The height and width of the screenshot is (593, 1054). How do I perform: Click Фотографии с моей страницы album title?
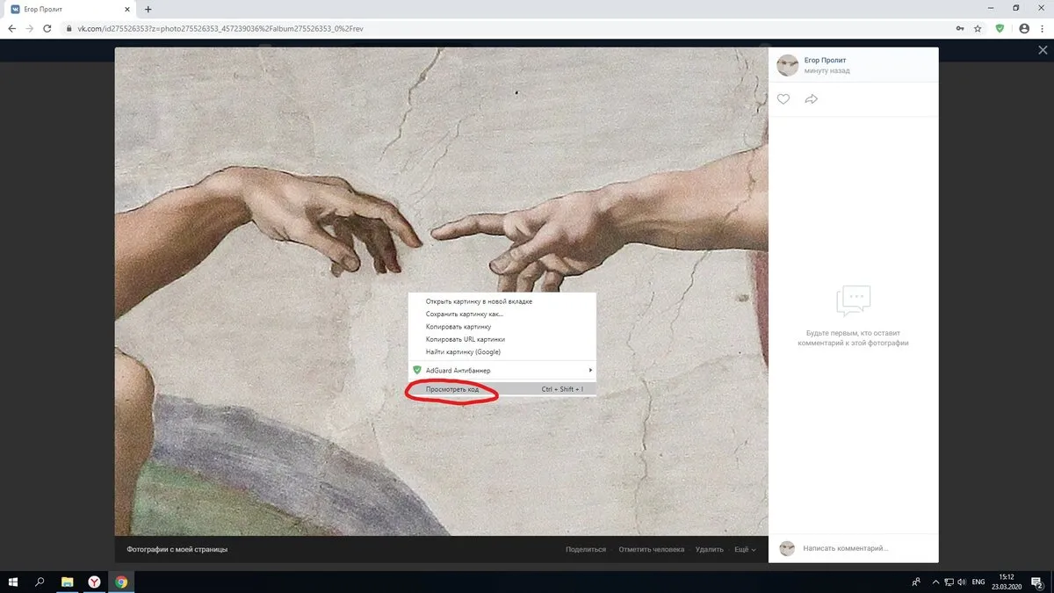[177, 549]
